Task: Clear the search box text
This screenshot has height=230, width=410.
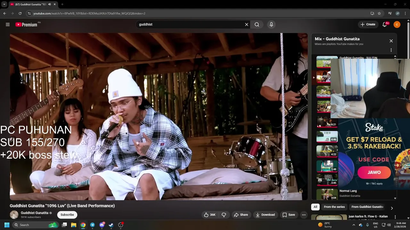Action: (247, 24)
